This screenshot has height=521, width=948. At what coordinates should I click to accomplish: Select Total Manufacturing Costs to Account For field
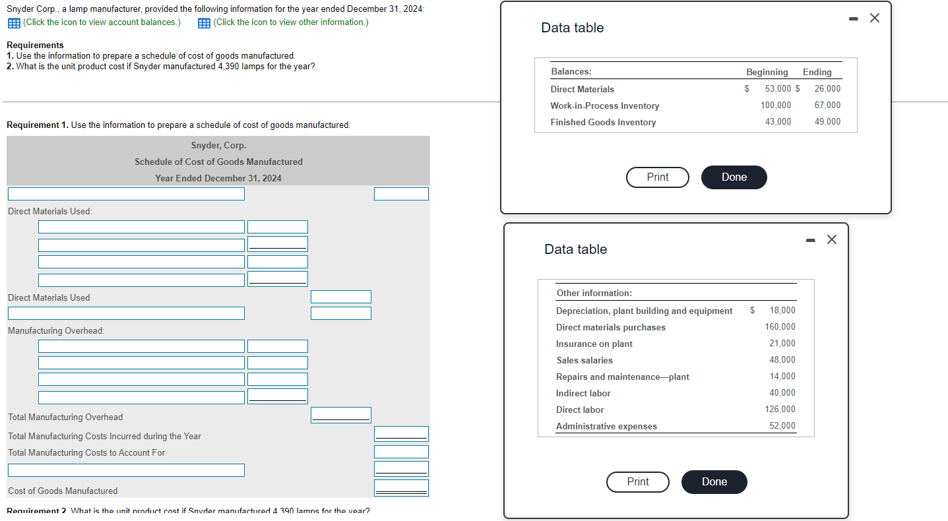tap(401, 452)
